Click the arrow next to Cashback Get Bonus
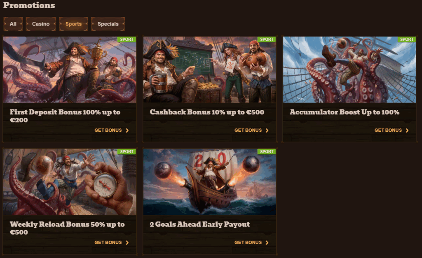This screenshot has height=258, width=422. click(x=267, y=130)
